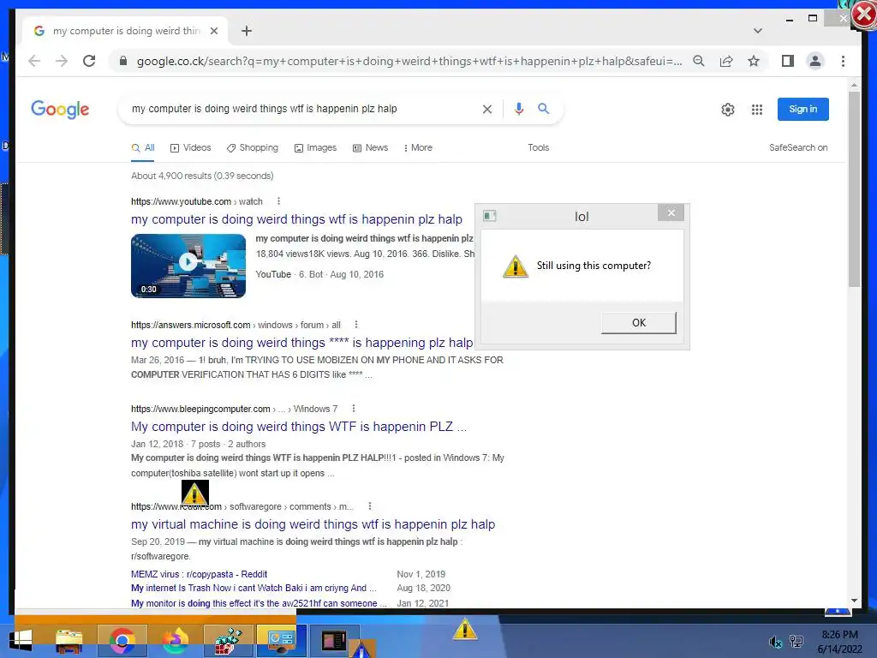This screenshot has height=658, width=877.
Task: Click the page vertical scrollbar thumb
Action: (x=854, y=189)
